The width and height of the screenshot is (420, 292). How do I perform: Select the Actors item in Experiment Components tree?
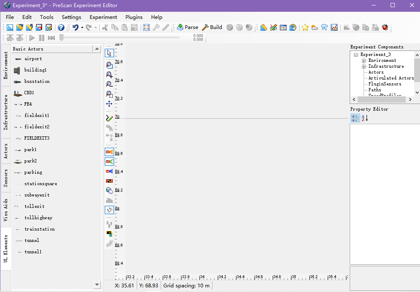376,72
